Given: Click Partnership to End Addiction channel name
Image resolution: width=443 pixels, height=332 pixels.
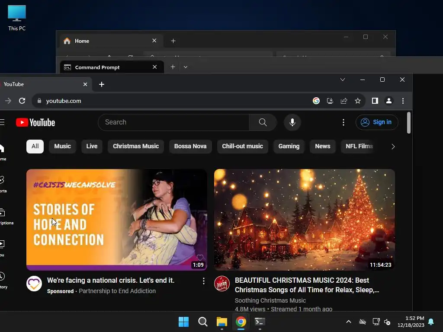Looking at the screenshot, I should coord(117,291).
